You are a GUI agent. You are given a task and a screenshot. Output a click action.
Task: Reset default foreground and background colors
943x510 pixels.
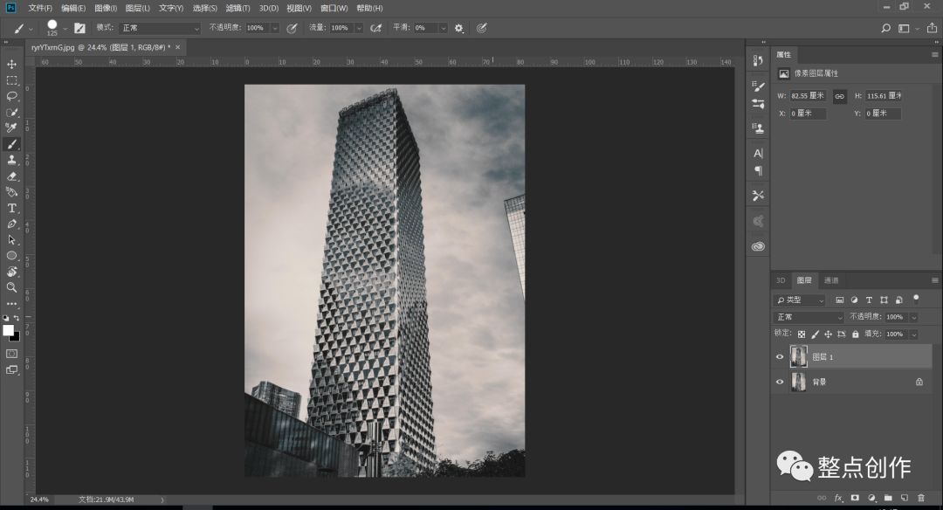6,318
